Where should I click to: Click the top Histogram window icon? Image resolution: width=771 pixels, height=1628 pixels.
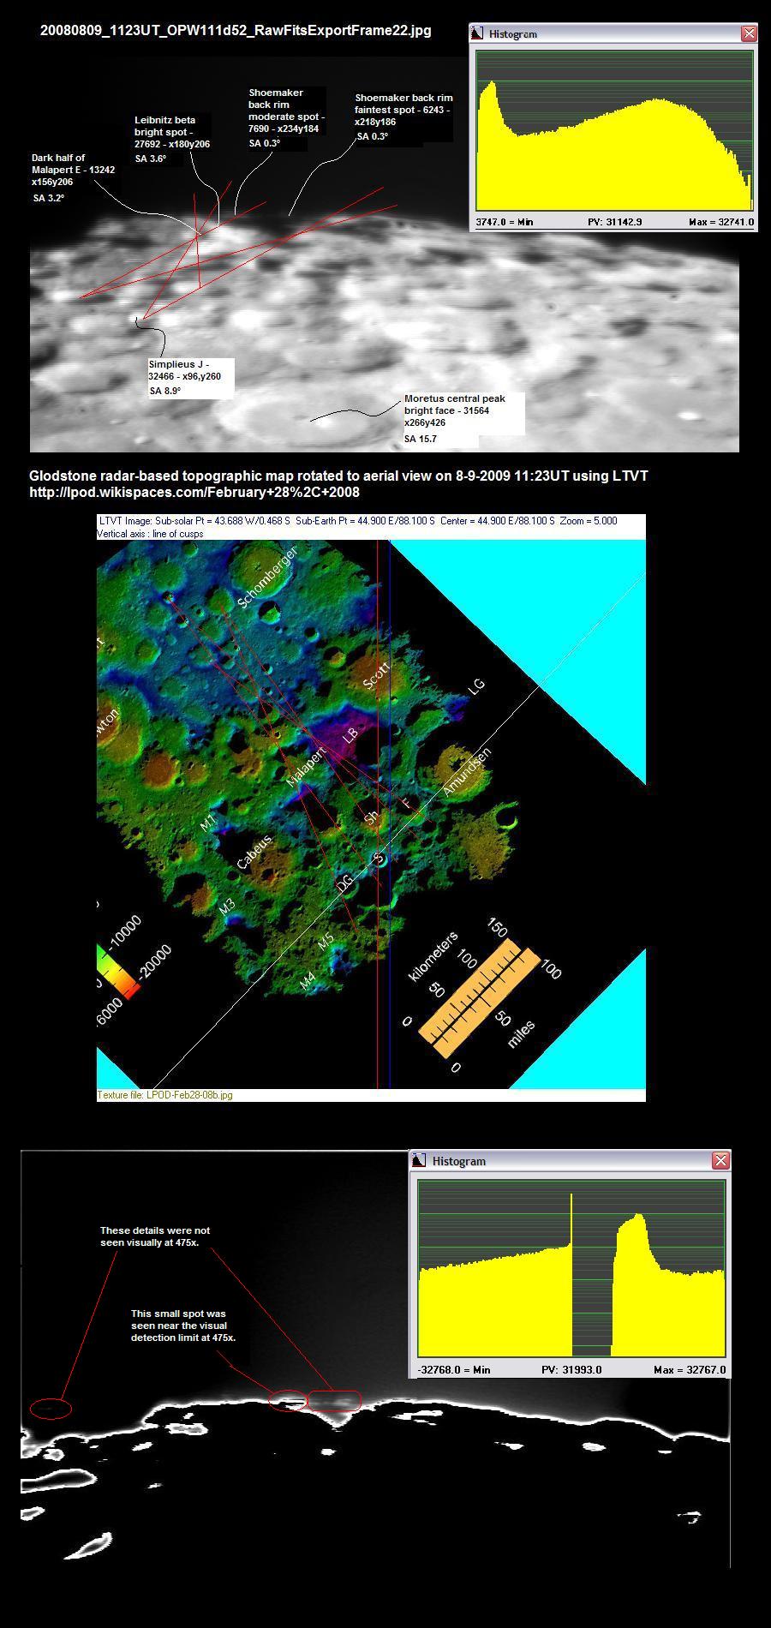click(479, 33)
